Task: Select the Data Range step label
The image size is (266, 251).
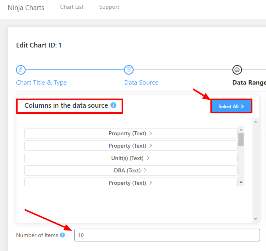Action: [x=249, y=83]
